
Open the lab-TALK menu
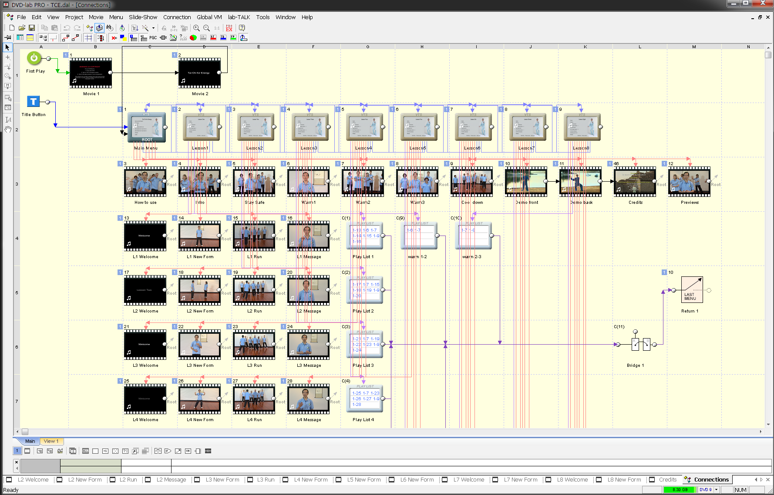[239, 17]
